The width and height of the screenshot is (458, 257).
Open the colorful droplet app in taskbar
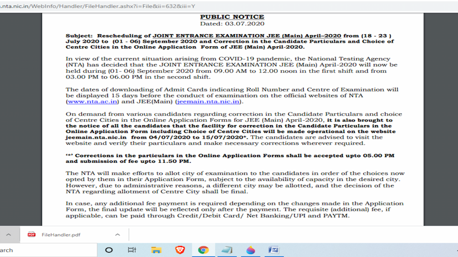coord(251,250)
